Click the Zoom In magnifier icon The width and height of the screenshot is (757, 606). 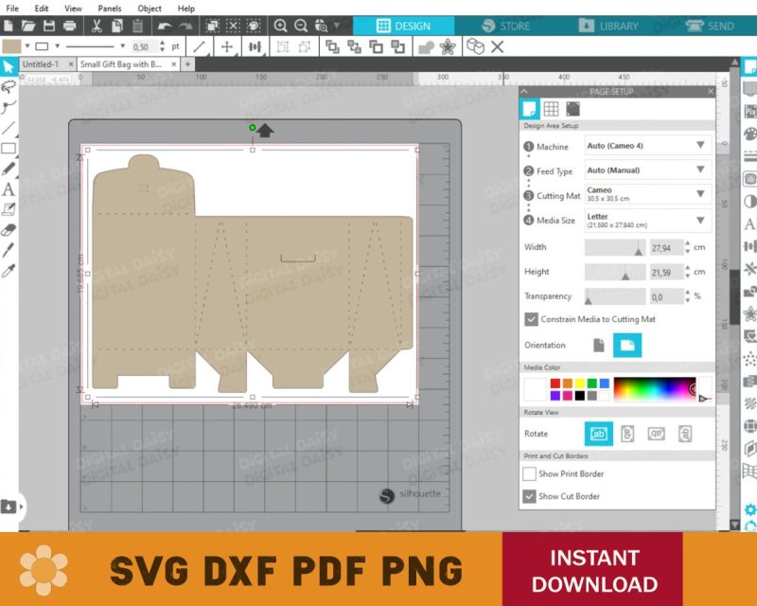pos(281,26)
